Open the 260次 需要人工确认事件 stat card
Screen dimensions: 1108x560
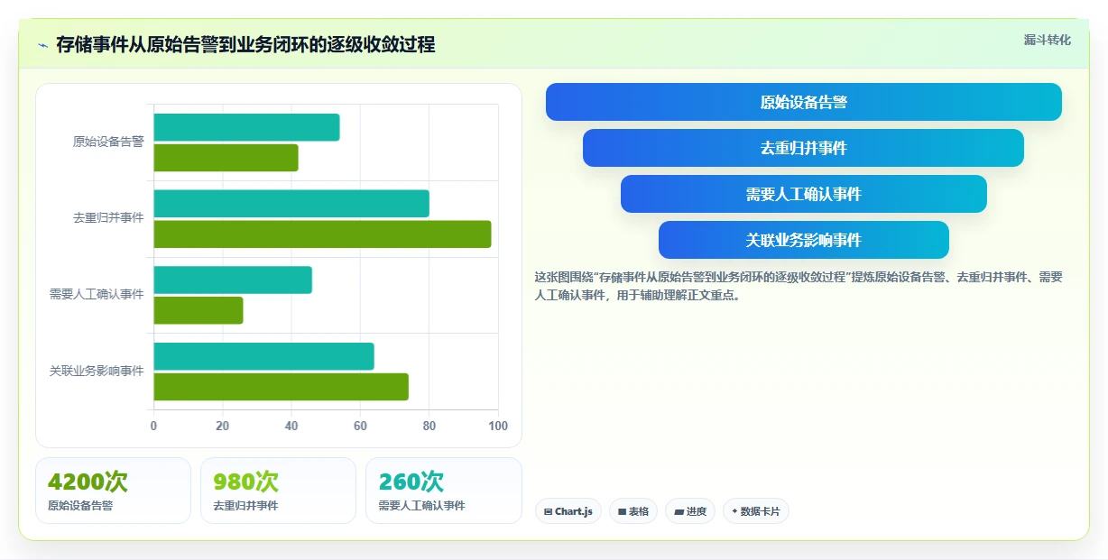pyautogui.click(x=444, y=491)
